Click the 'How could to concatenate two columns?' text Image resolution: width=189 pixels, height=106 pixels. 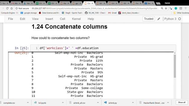61,38
